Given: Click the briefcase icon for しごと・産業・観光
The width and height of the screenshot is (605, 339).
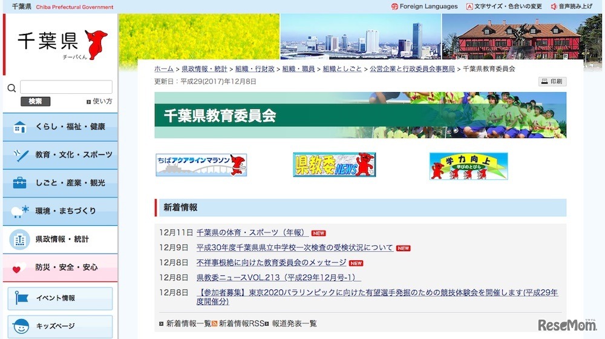Looking at the screenshot, I should (x=19, y=183).
